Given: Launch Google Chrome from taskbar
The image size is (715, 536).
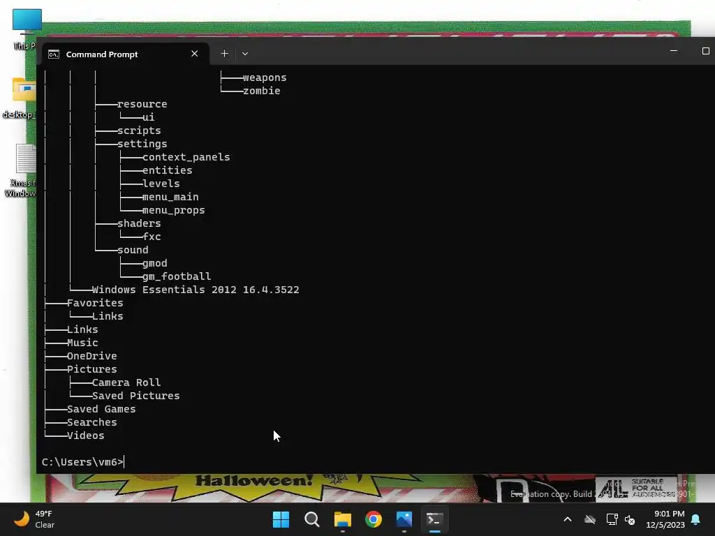Looking at the screenshot, I should [x=374, y=519].
